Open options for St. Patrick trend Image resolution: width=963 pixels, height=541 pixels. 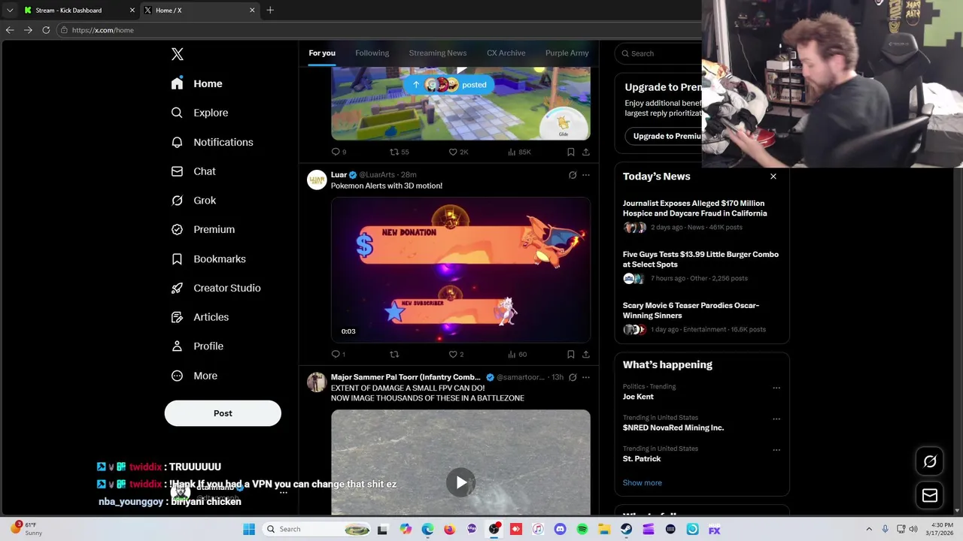tap(776, 450)
